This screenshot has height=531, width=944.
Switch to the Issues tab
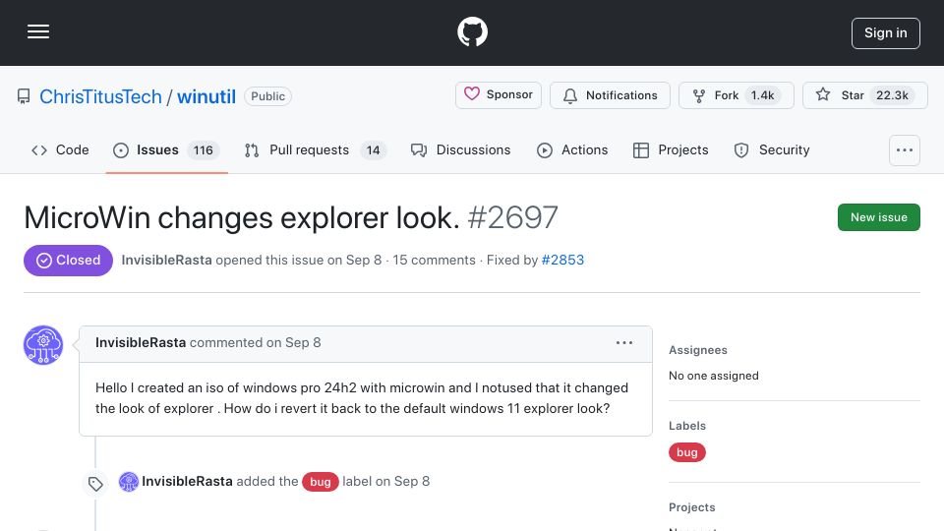tap(166, 149)
